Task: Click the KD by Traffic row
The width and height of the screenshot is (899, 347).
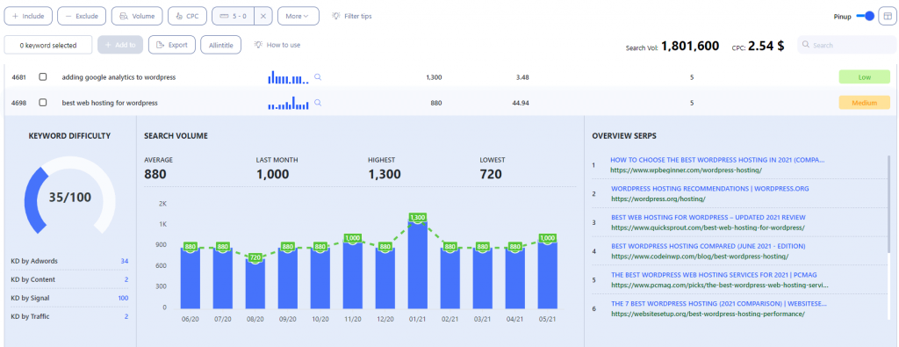Action: click(x=69, y=316)
